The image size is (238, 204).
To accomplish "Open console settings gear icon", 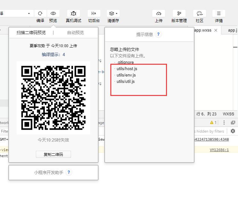I will pyautogui.click(x=233, y=131).
